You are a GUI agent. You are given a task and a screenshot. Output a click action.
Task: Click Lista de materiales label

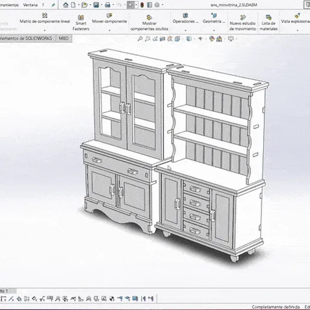(269, 26)
